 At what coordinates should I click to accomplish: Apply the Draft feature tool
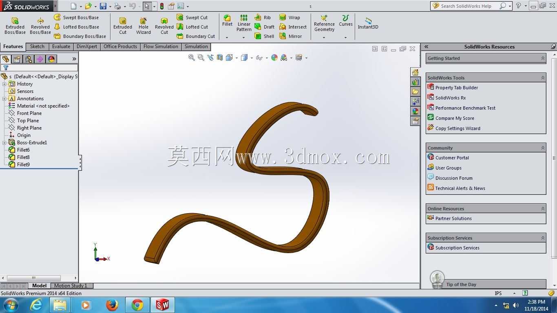[264, 27]
